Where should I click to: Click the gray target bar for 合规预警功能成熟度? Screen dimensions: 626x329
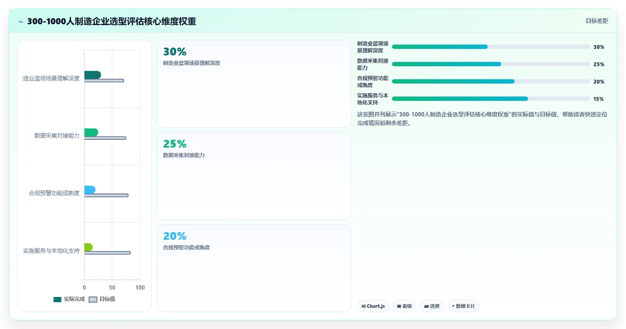pyautogui.click(x=106, y=195)
